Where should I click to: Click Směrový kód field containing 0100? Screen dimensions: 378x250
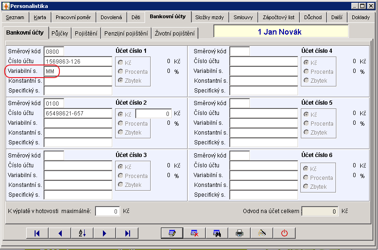pyautogui.click(x=54, y=103)
